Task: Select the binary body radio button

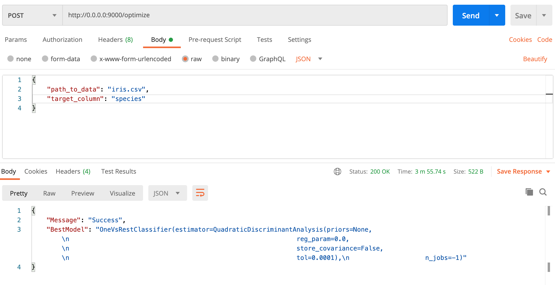Action: pos(215,59)
